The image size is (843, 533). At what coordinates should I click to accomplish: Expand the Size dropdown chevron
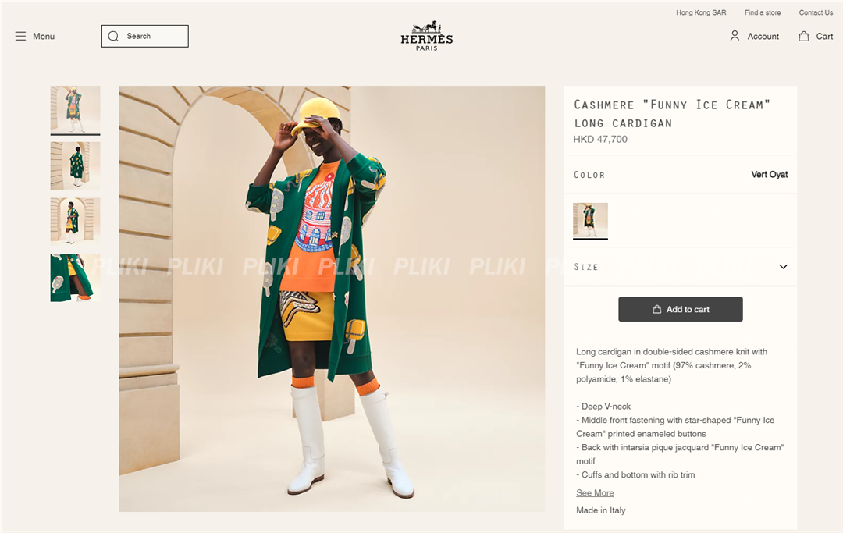(x=783, y=267)
